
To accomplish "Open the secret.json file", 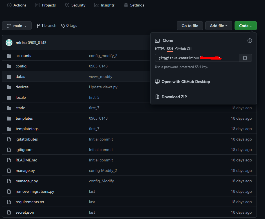I will click(x=25, y=213).
